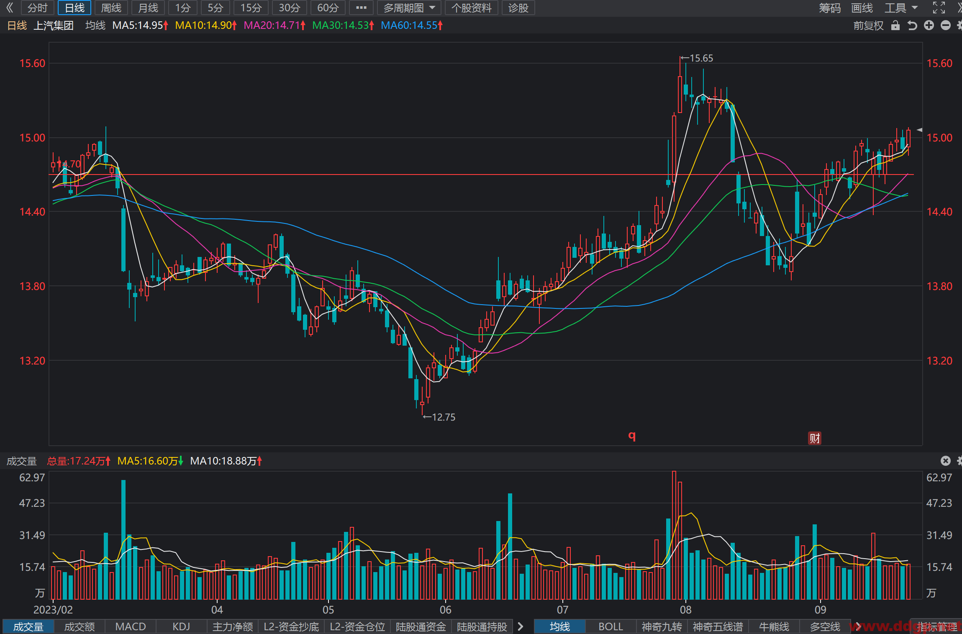
Task: Select the 日线 daily period
Action: point(74,8)
